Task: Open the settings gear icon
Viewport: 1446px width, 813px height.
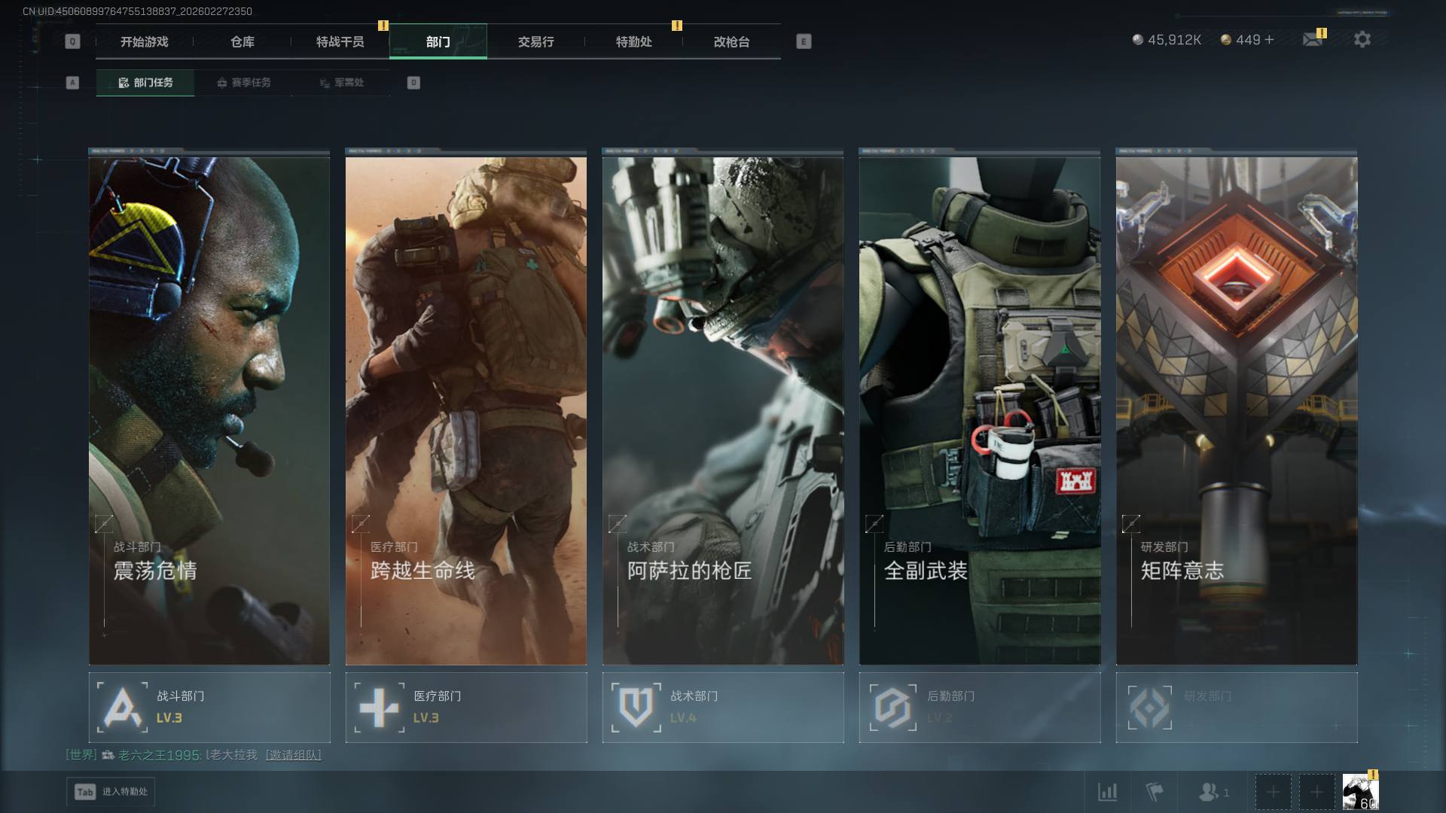Action: 1362,40
